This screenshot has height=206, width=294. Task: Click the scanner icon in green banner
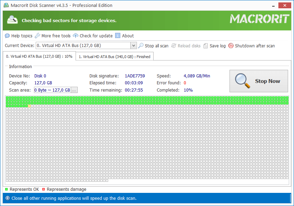12,20
